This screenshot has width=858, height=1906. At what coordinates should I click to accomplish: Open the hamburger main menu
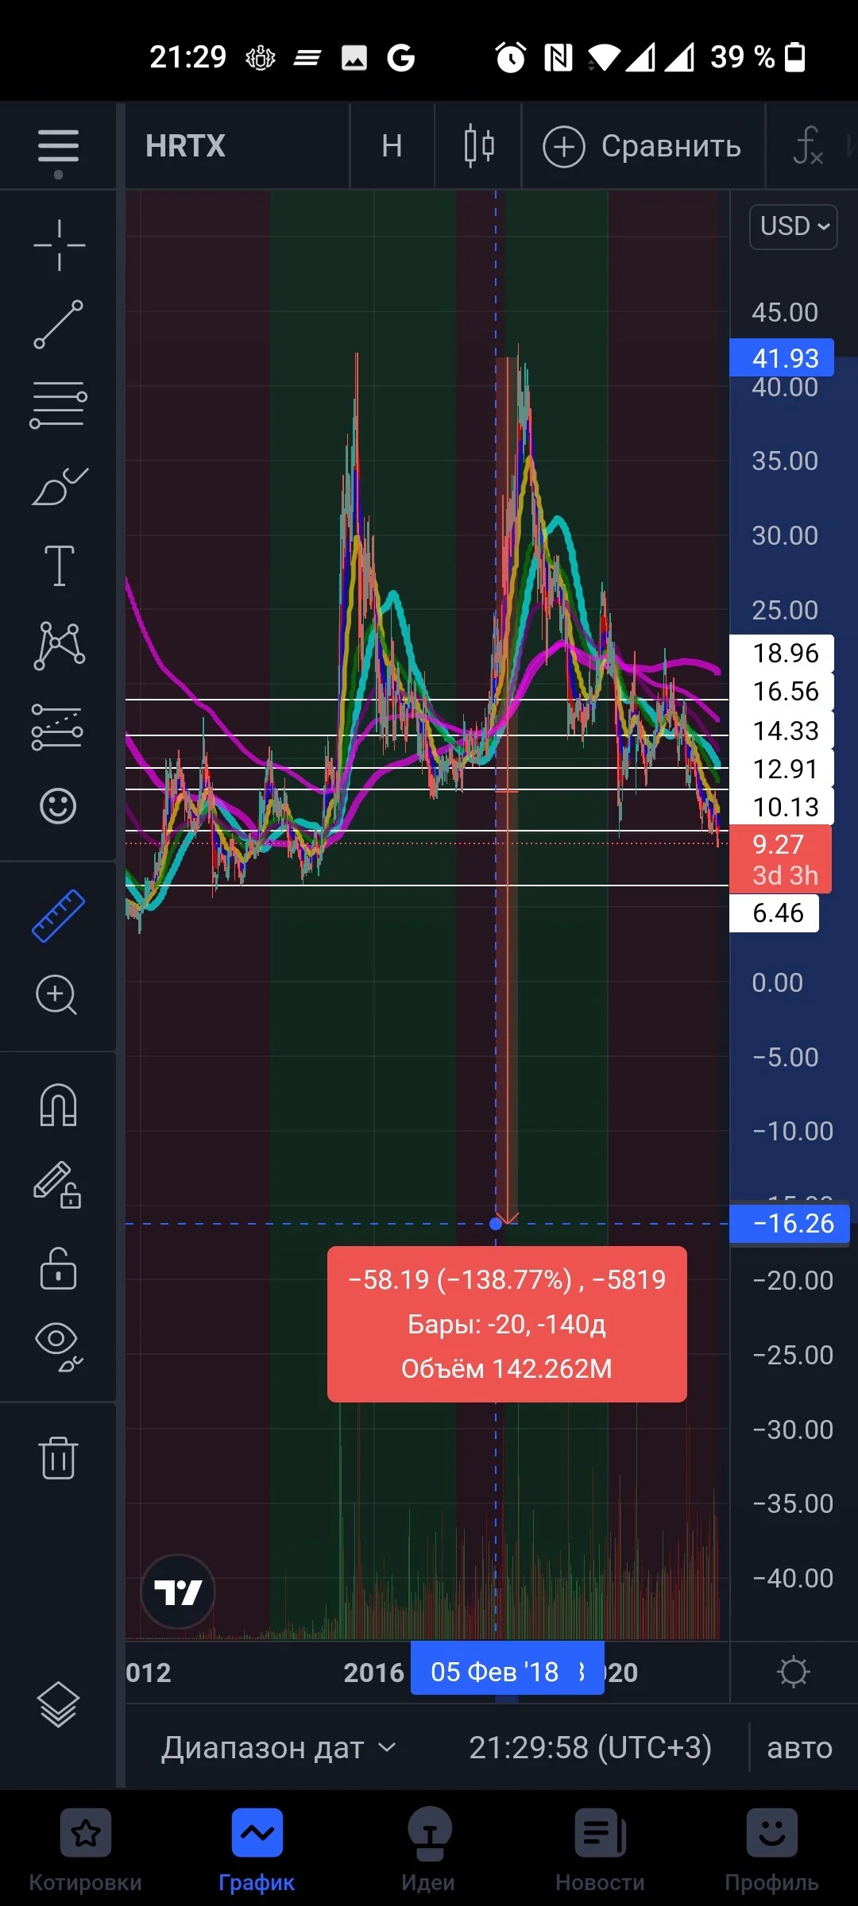(58, 146)
